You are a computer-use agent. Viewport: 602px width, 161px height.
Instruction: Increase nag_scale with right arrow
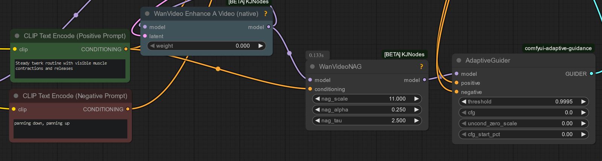pos(416,99)
